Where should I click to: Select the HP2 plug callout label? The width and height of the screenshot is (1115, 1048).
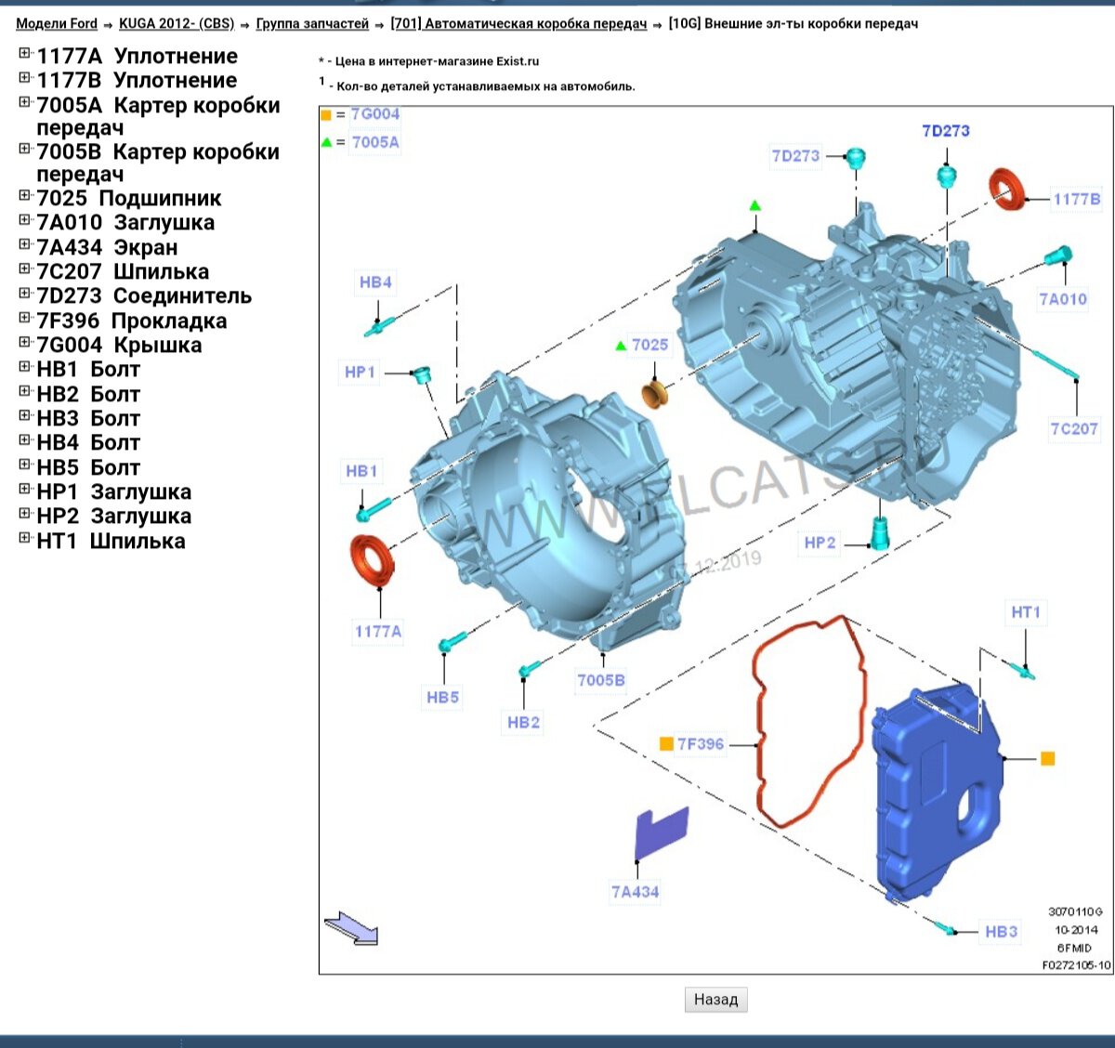pos(820,543)
